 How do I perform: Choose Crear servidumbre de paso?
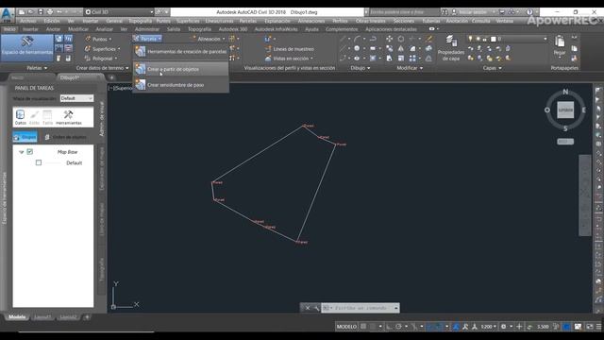coord(181,85)
